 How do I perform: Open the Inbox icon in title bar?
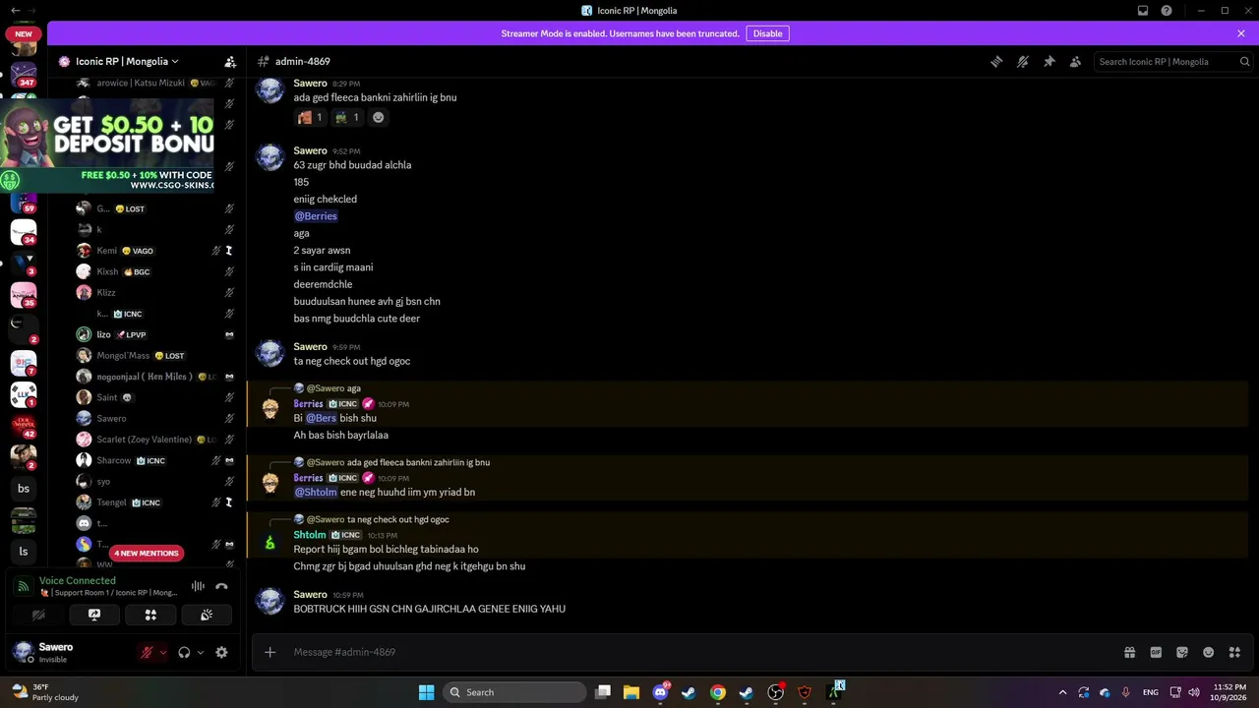coord(1143,11)
